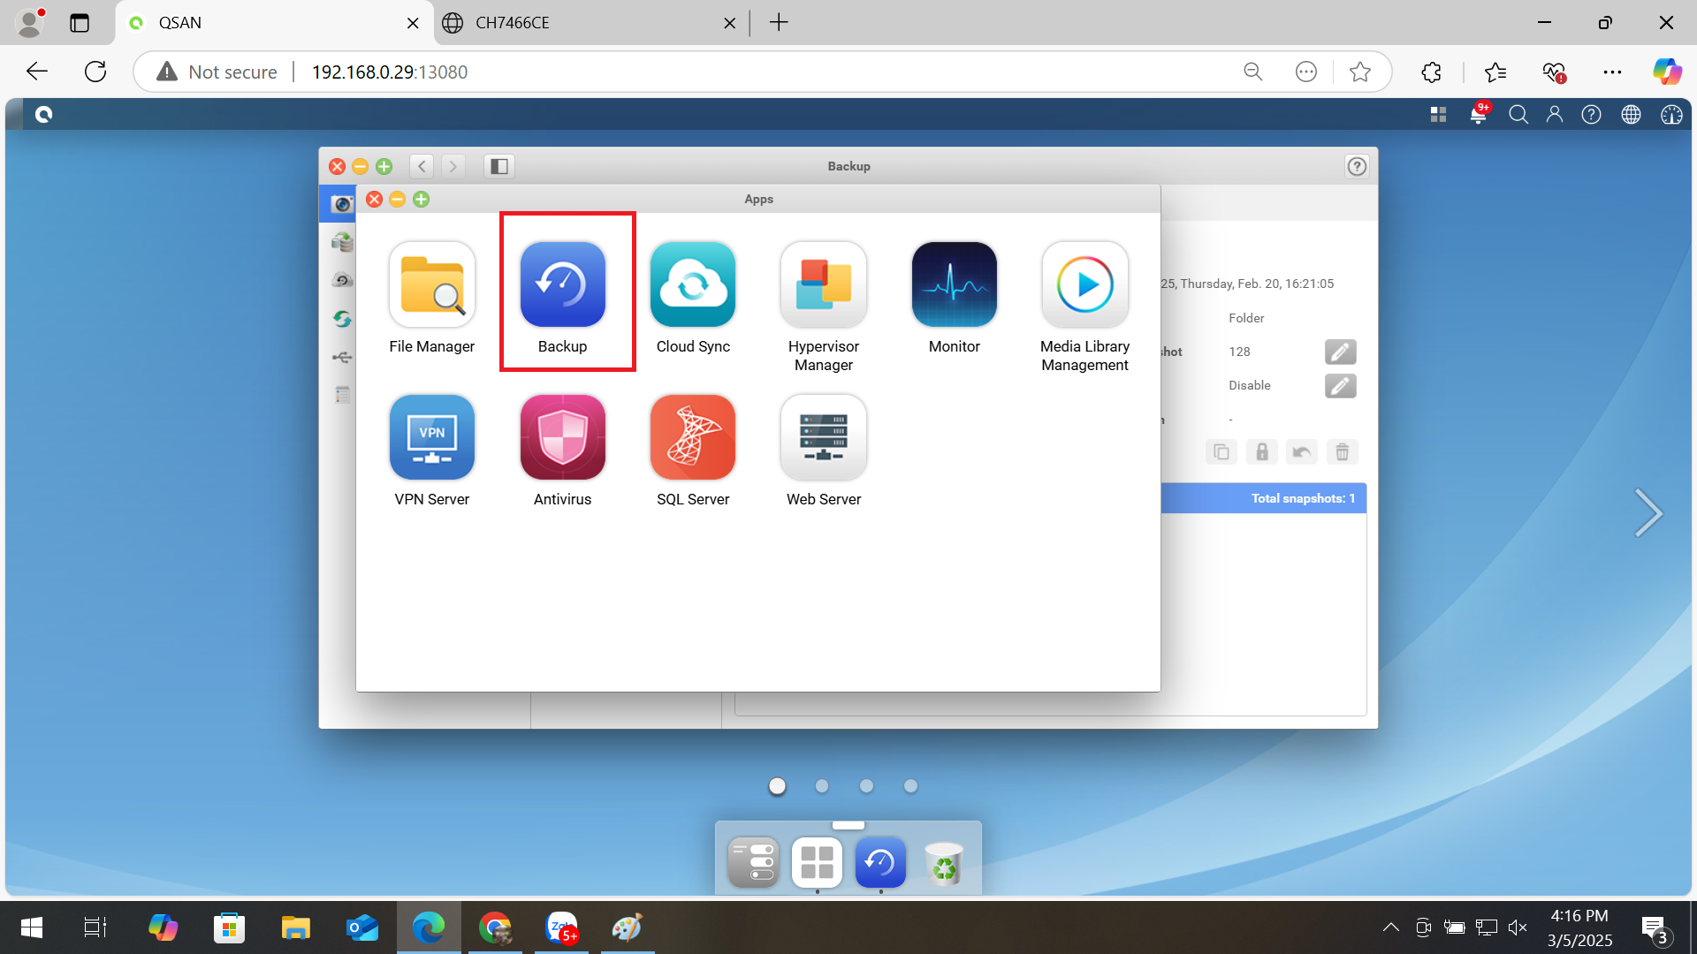
Task: Click the clone snapshot icon
Action: tap(1221, 452)
